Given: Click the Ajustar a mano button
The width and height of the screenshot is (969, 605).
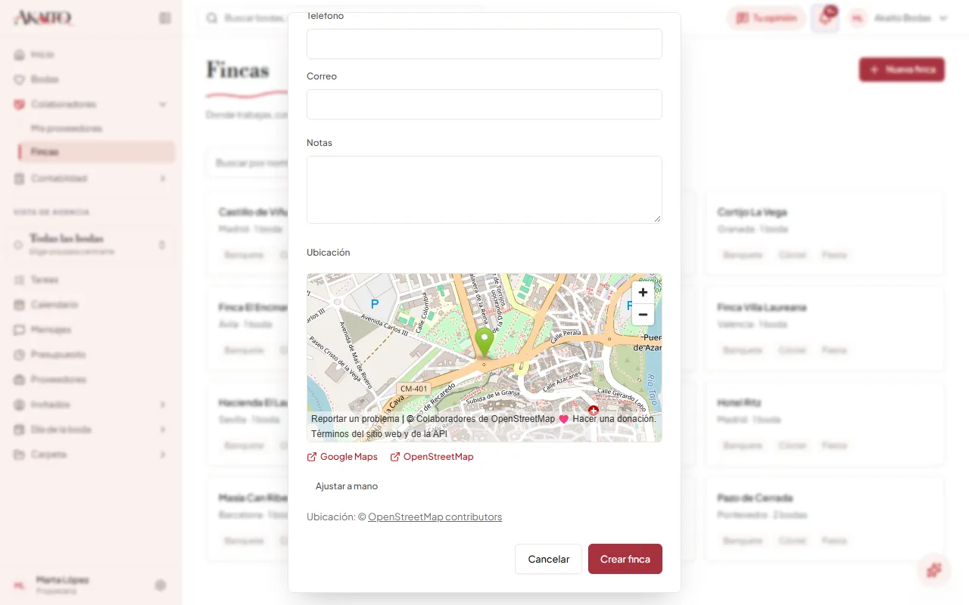Looking at the screenshot, I should click(x=347, y=486).
